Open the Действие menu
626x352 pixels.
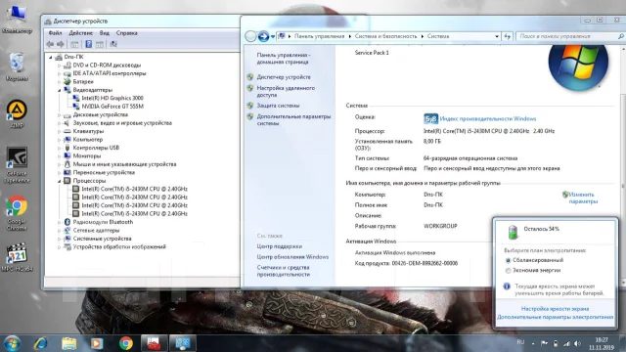click(x=80, y=33)
